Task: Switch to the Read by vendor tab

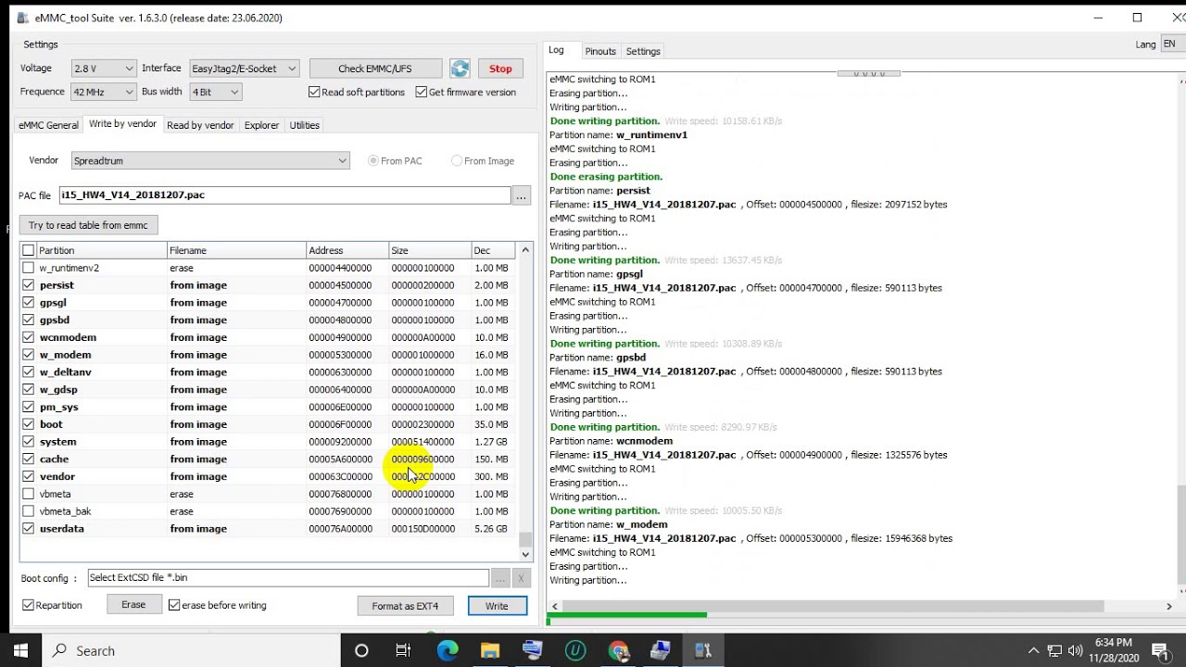Action: click(200, 125)
